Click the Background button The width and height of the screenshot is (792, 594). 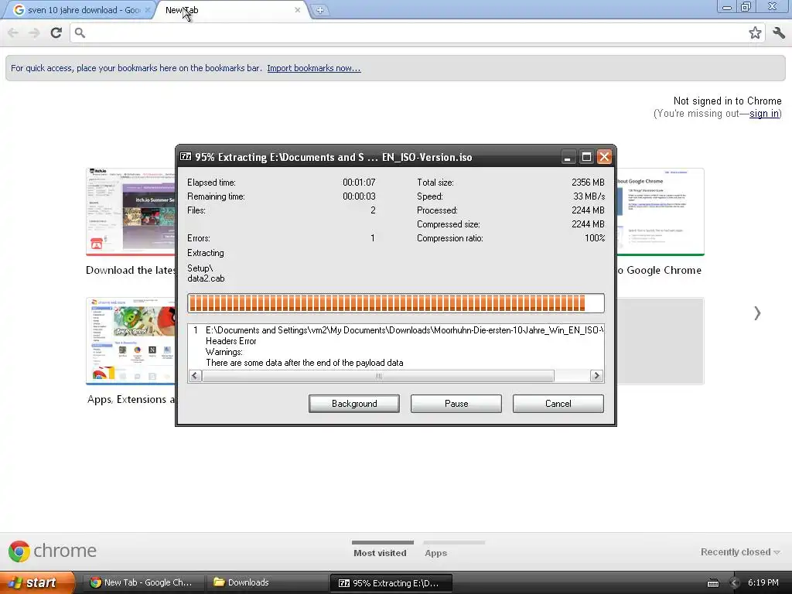tap(354, 404)
